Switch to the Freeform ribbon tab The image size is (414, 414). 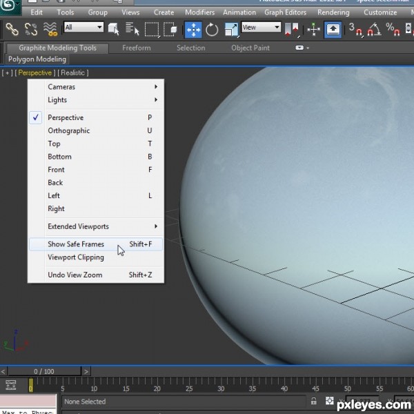click(137, 48)
